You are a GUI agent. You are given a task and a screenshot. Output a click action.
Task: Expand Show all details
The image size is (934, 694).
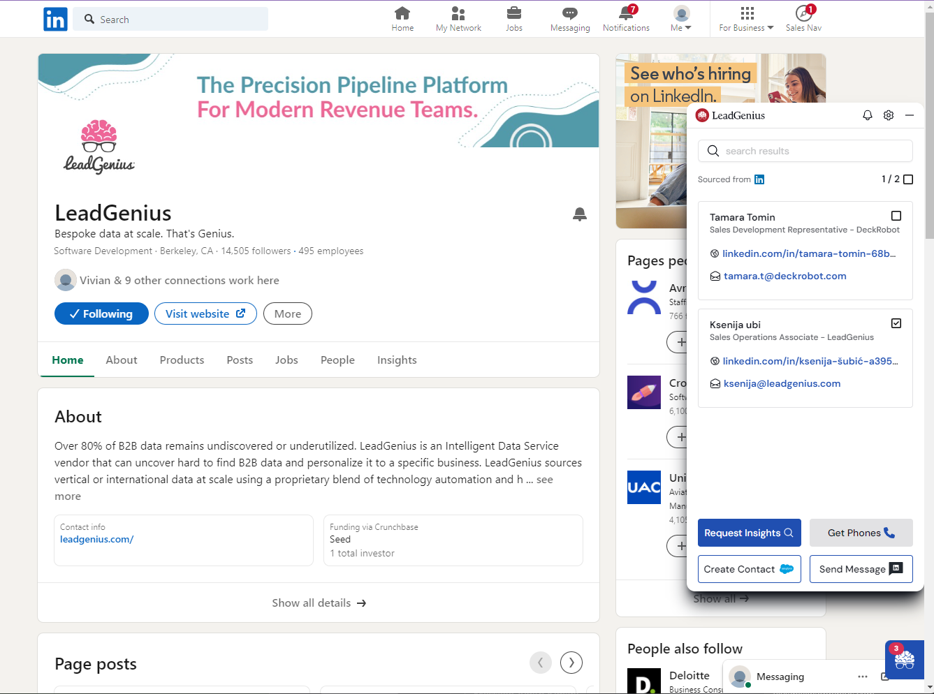tap(319, 603)
